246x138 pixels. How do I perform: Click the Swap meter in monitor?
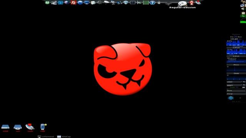236,94
